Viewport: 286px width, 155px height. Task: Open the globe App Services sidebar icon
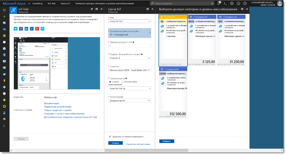point(5,48)
